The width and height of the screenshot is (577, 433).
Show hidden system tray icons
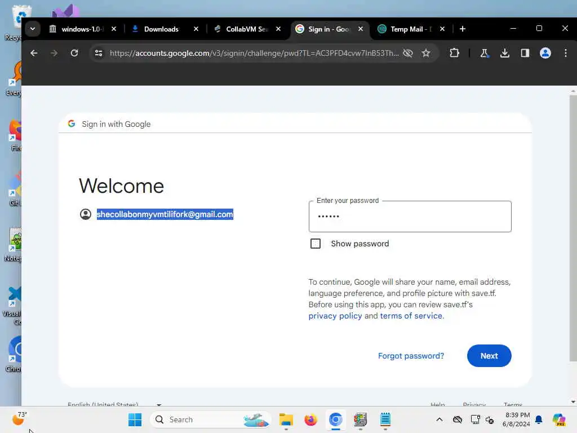point(440,419)
